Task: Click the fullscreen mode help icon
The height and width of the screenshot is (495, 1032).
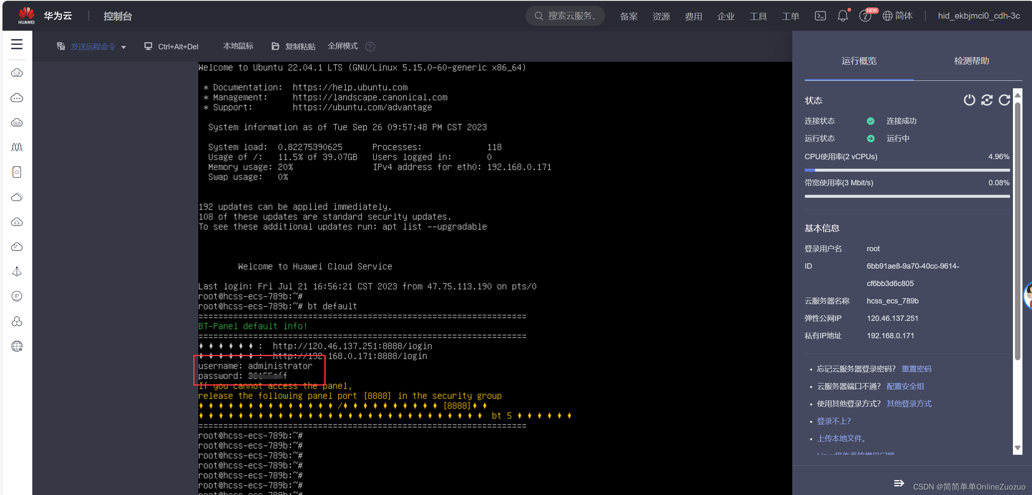Action: pyautogui.click(x=370, y=46)
